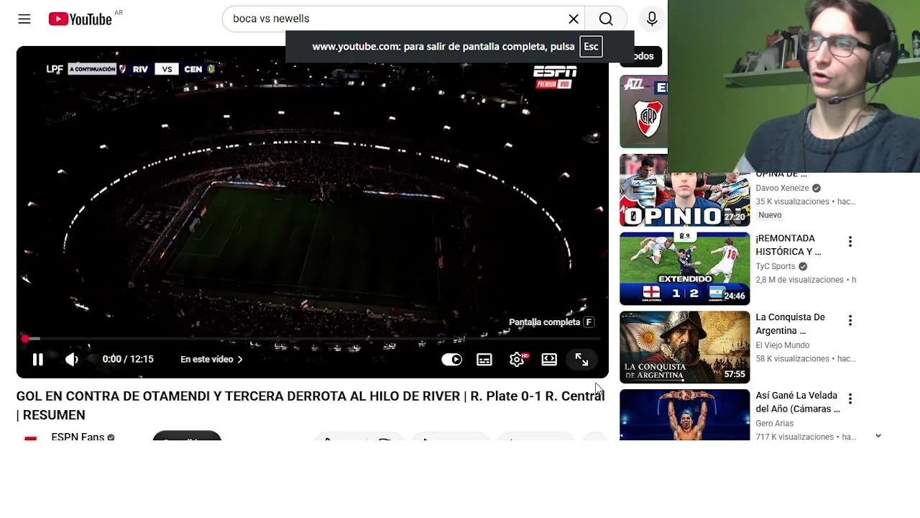The height and width of the screenshot is (518, 920).
Task: Pause the video
Action: click(x=37, y=360)
